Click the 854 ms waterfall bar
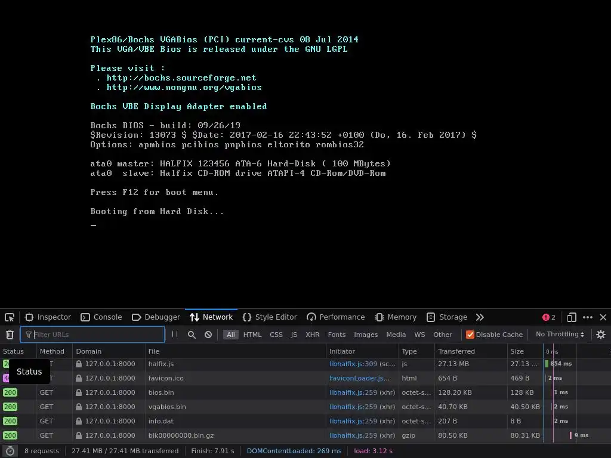This screenshot has height=458, width=611. click(547, 364)
